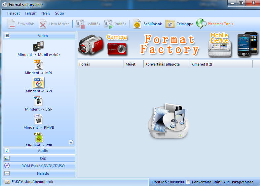Select the Mindent -> 3GP icon
Viewport: 260px width, 186px height.
(x=38, y=101)
